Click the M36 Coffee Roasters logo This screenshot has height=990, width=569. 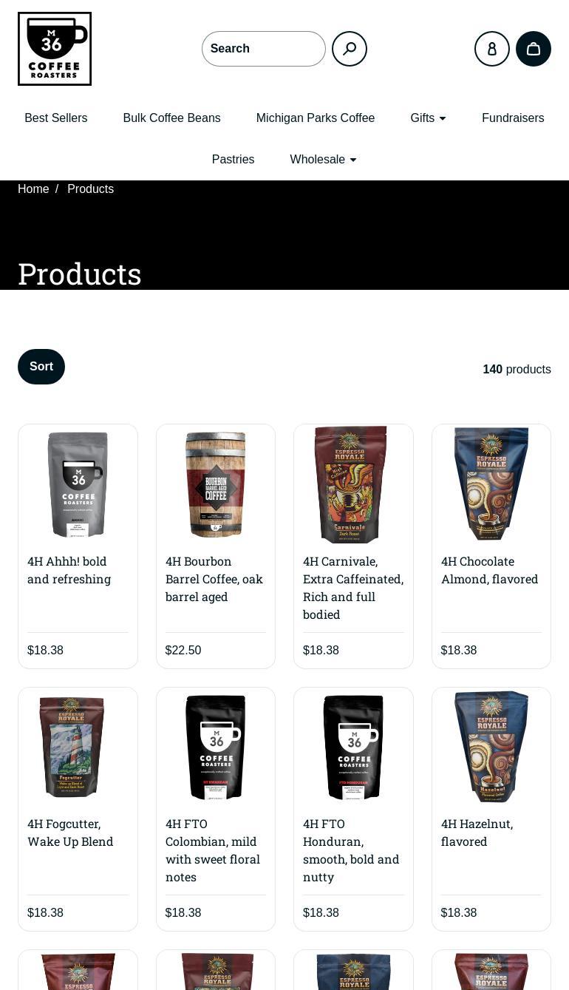55,49
